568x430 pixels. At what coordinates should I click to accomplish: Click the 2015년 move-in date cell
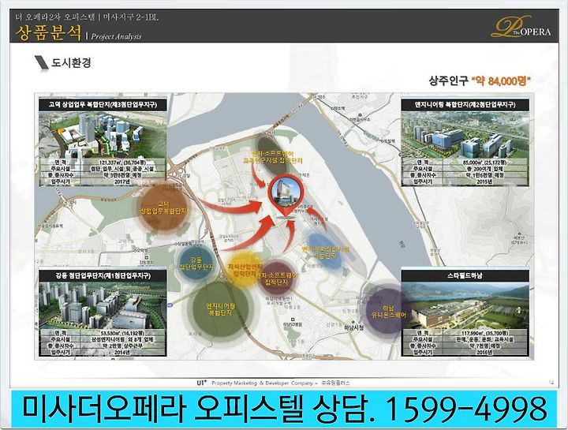point(484,181)
